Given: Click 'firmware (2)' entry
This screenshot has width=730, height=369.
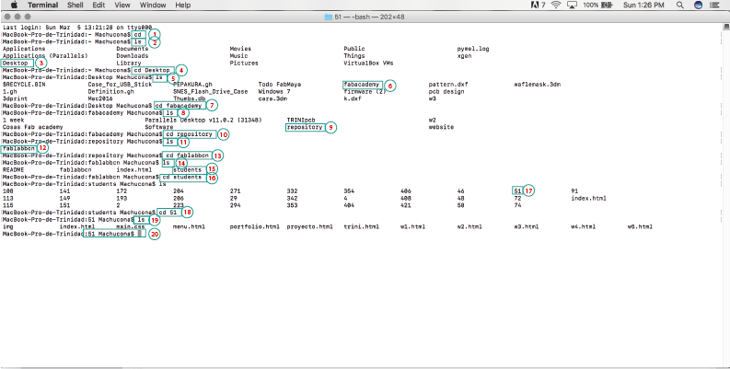Looking at the screenshot, I should tap(365, 92).
